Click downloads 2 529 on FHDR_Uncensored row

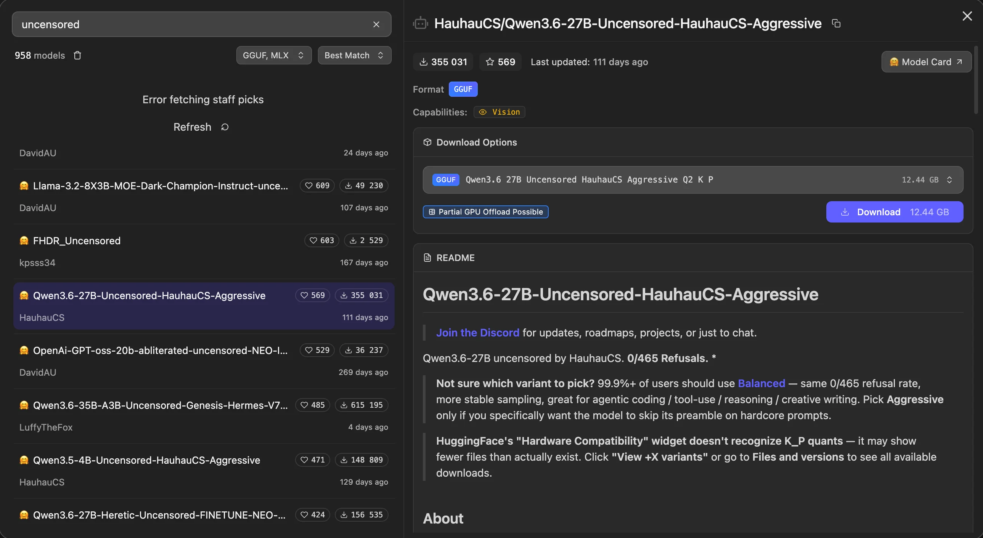(x=366, y=240)
